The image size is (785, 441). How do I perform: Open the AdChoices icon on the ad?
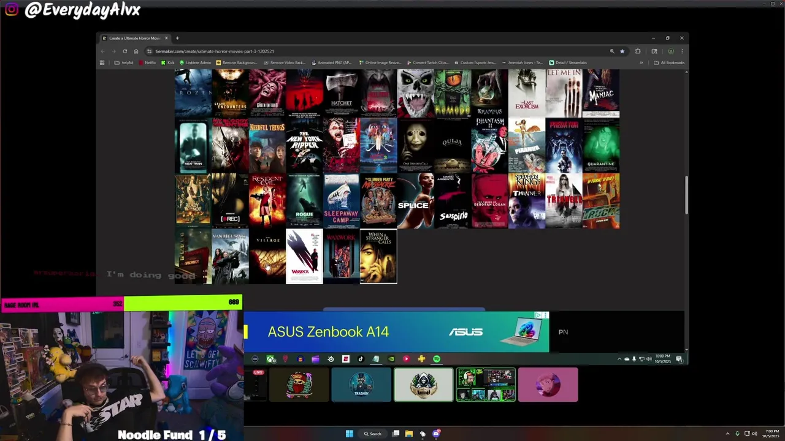coord(538,315)
